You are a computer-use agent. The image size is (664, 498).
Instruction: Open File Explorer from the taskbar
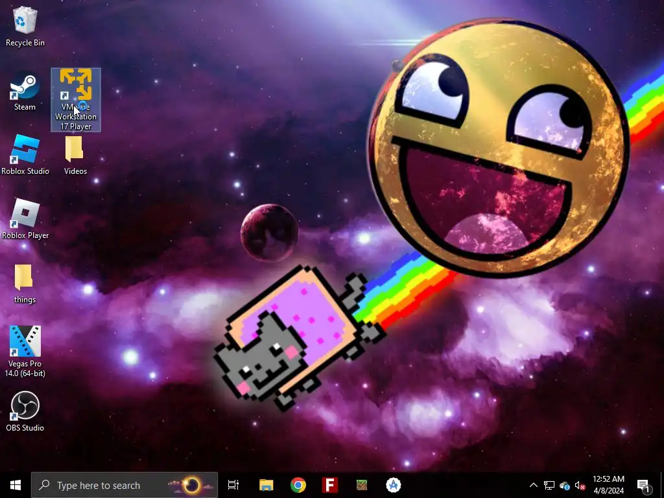pyautogui.click(x=267, y=485)
